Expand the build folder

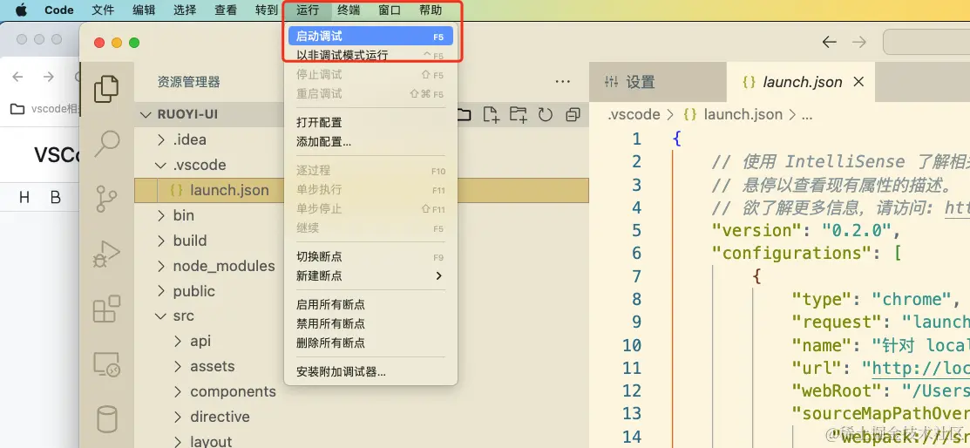161,241
